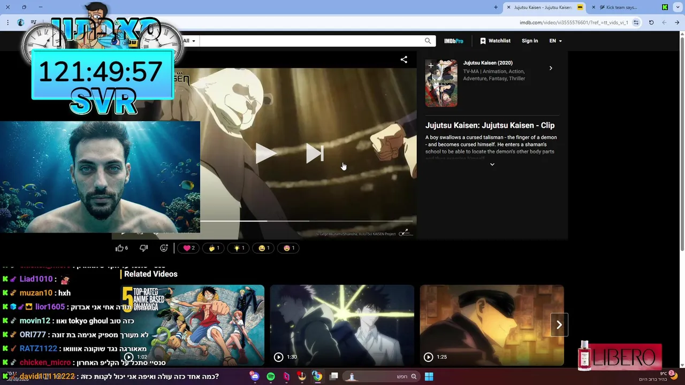Open Spotify from the taskbar
This screenshot has width=685, height=385.
pyautogui.click(x=271, y=376)
